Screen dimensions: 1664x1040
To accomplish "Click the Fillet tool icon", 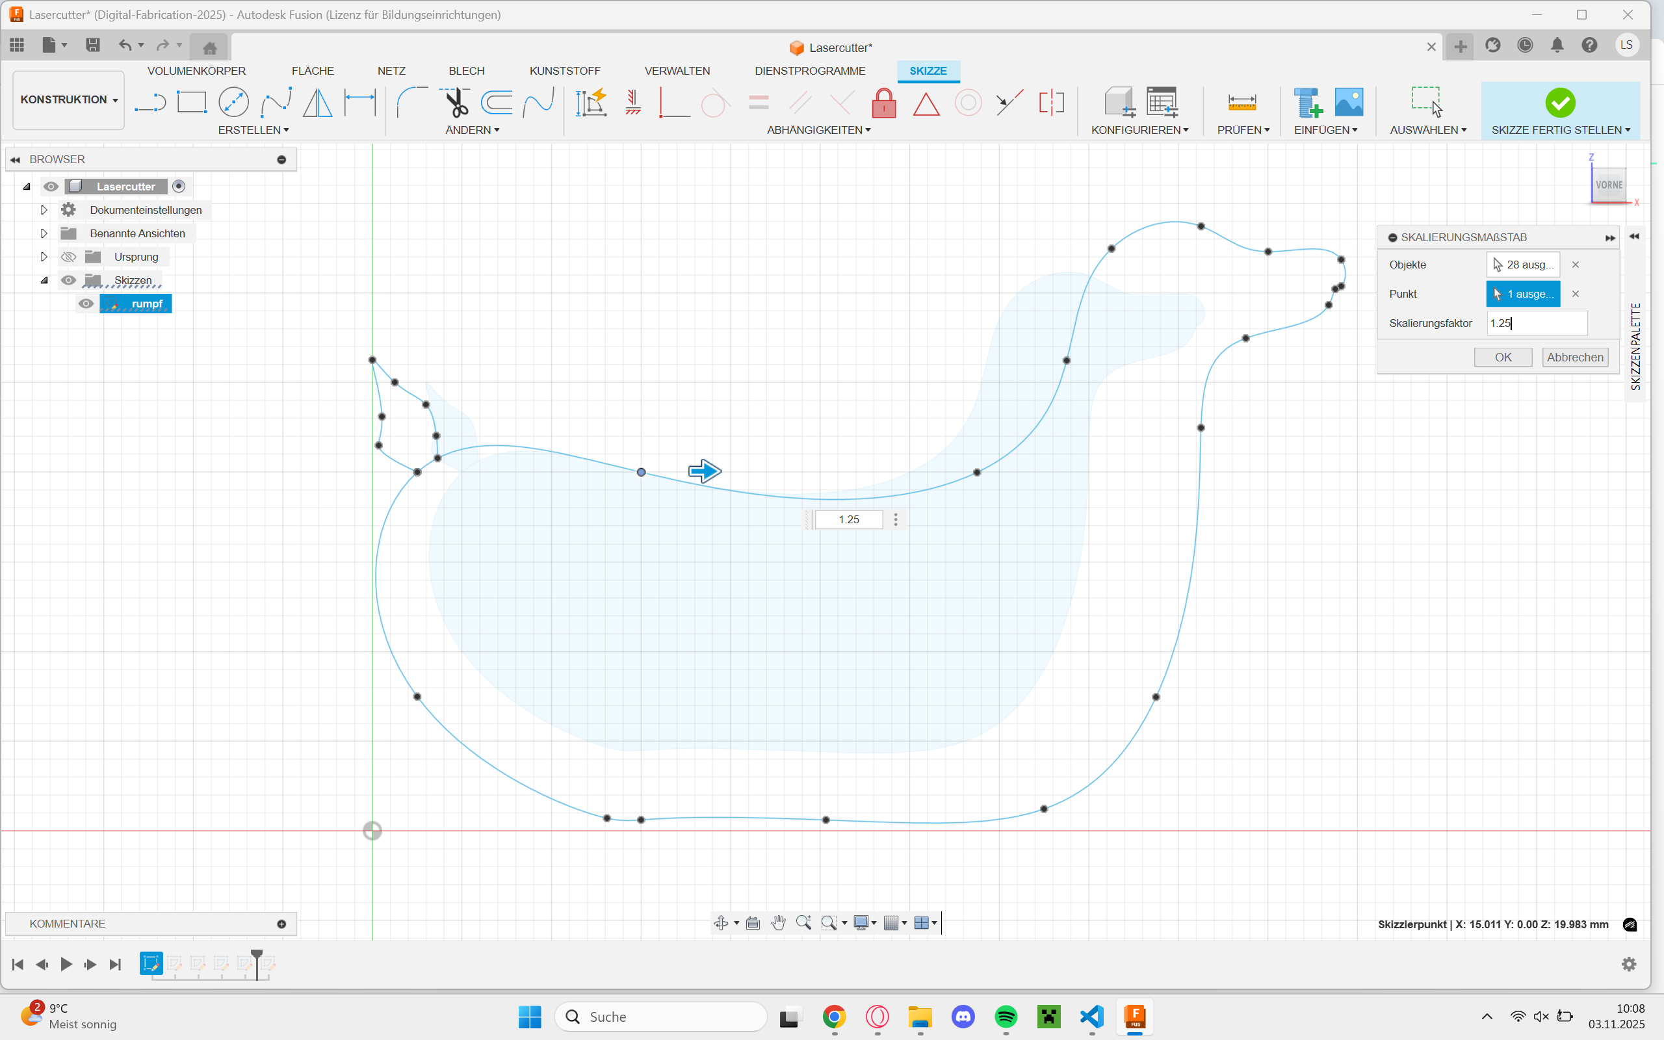I will pyautogui.click(x=411, y=103).
